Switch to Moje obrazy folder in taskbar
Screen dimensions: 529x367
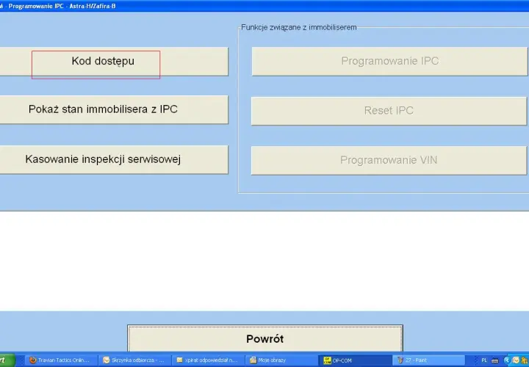(x=281, y=360)
